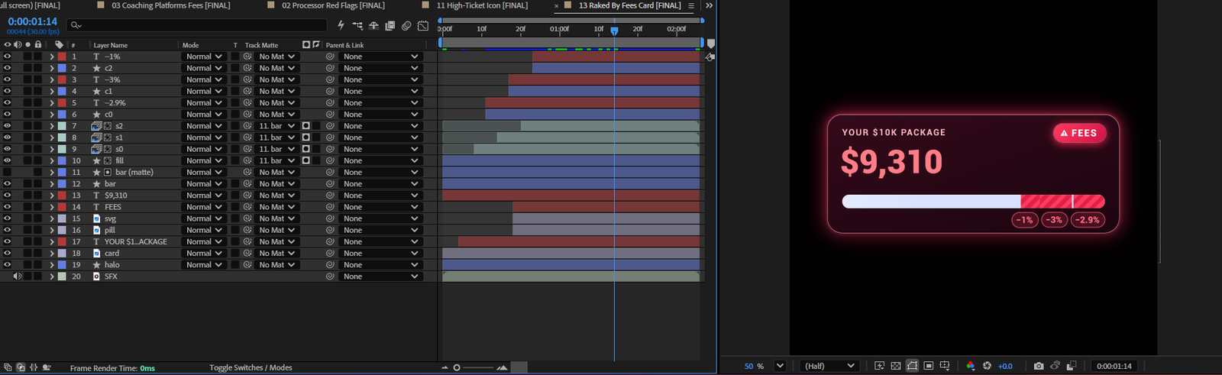Image resolution: width=1222 pixels, height=375 pixels.
Task: Open the (Half) resolution dropdown
Action: [x=829, y=366]
